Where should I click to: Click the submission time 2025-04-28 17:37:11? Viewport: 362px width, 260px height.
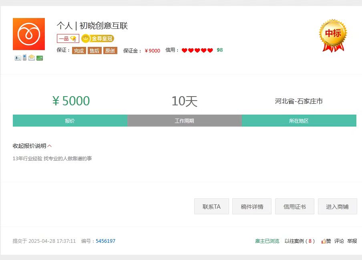(x=52, y=241)
